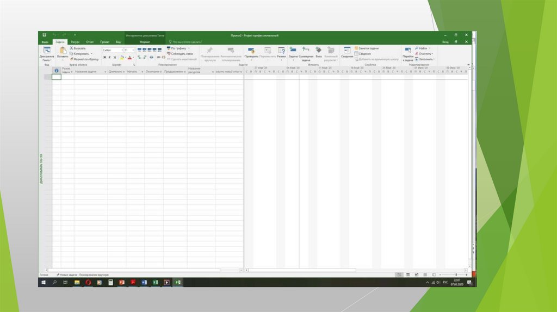The width and height of the screenshot is (557, 312).
Task: Switch to the Ресурс tab
Action: pos(75,42)
